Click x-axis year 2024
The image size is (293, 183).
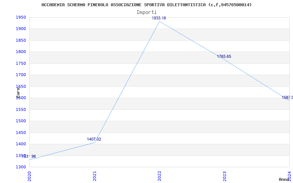coord(289,176)
